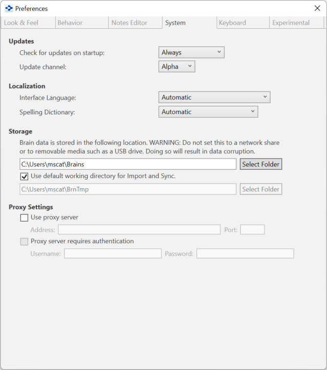The width and height of the screenshot is (327, 370).
Task: Close the Preferences window
Action: point(317,8)
